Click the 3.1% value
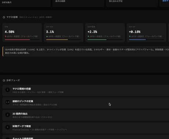169x139 pixels. (50, 32)
